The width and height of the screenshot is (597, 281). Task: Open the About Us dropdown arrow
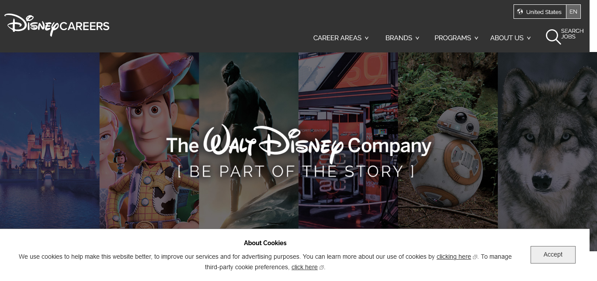[529, 38]
